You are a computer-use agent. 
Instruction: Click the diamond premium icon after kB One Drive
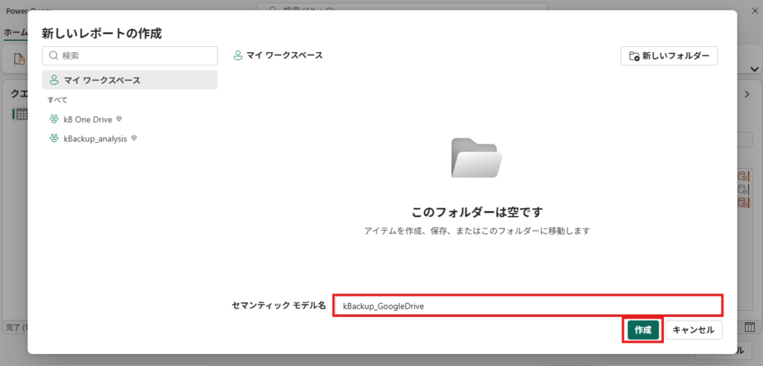[118, 119]
